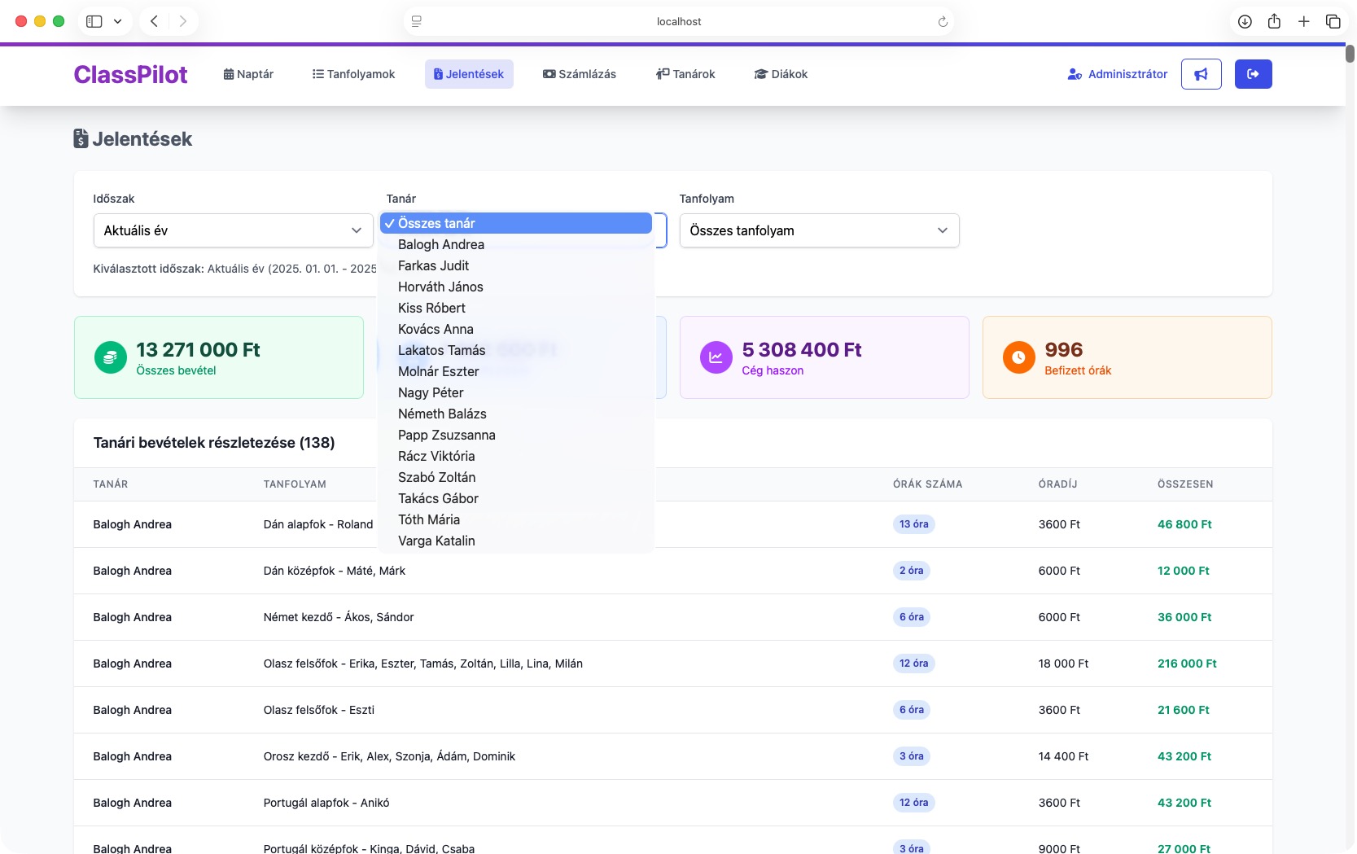
Task: Click the page vertical scrollbar
Action: coord(1350,54)
